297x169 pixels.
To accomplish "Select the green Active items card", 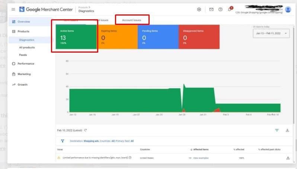I will (x=76, y=37).
